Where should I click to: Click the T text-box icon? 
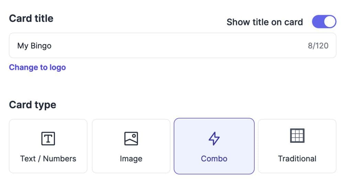(48, 138)
